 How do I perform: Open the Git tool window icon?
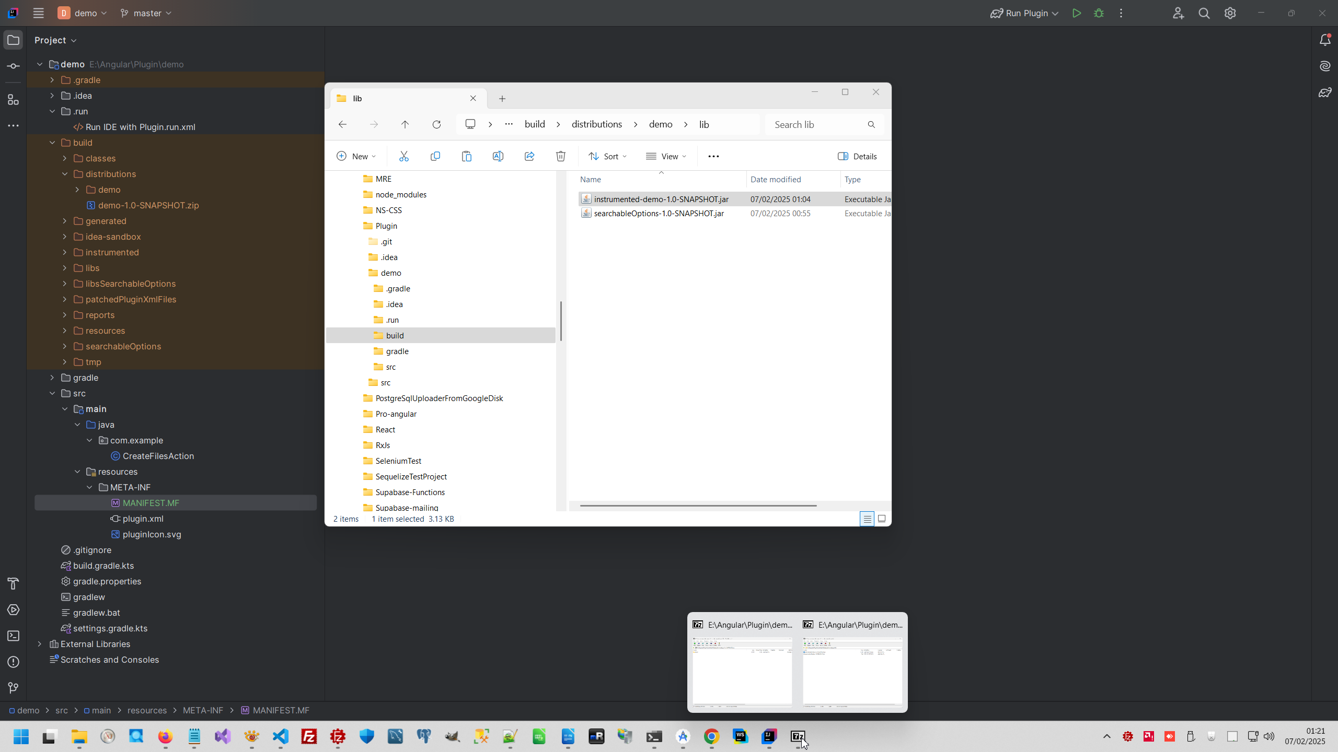click(14, 688)
